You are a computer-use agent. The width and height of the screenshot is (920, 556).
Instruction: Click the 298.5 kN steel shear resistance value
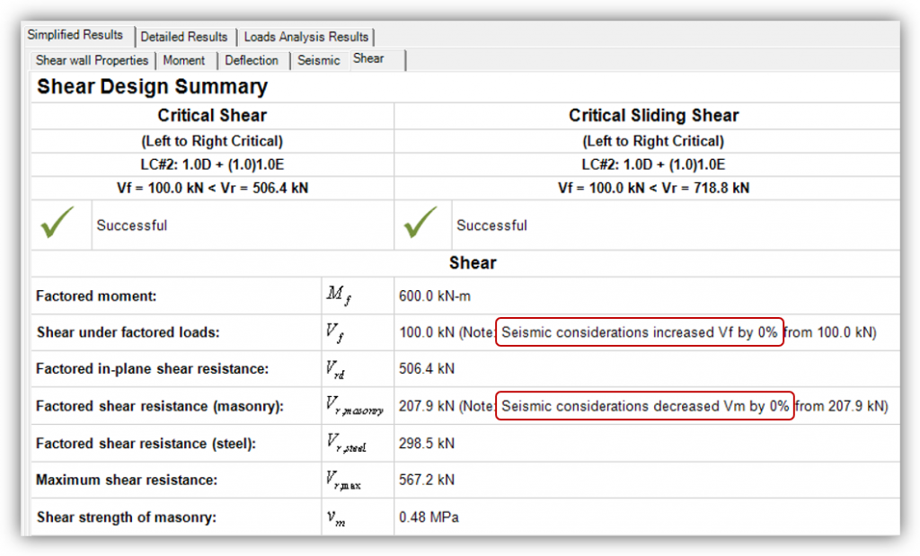pos(427,443)
